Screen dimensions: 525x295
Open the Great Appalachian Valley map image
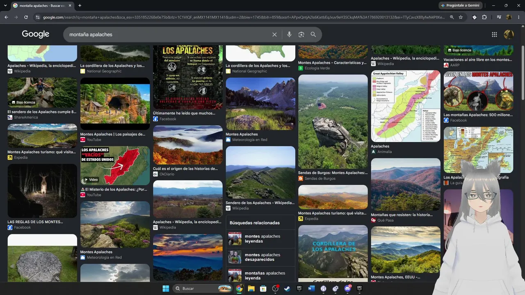point(406,106)
